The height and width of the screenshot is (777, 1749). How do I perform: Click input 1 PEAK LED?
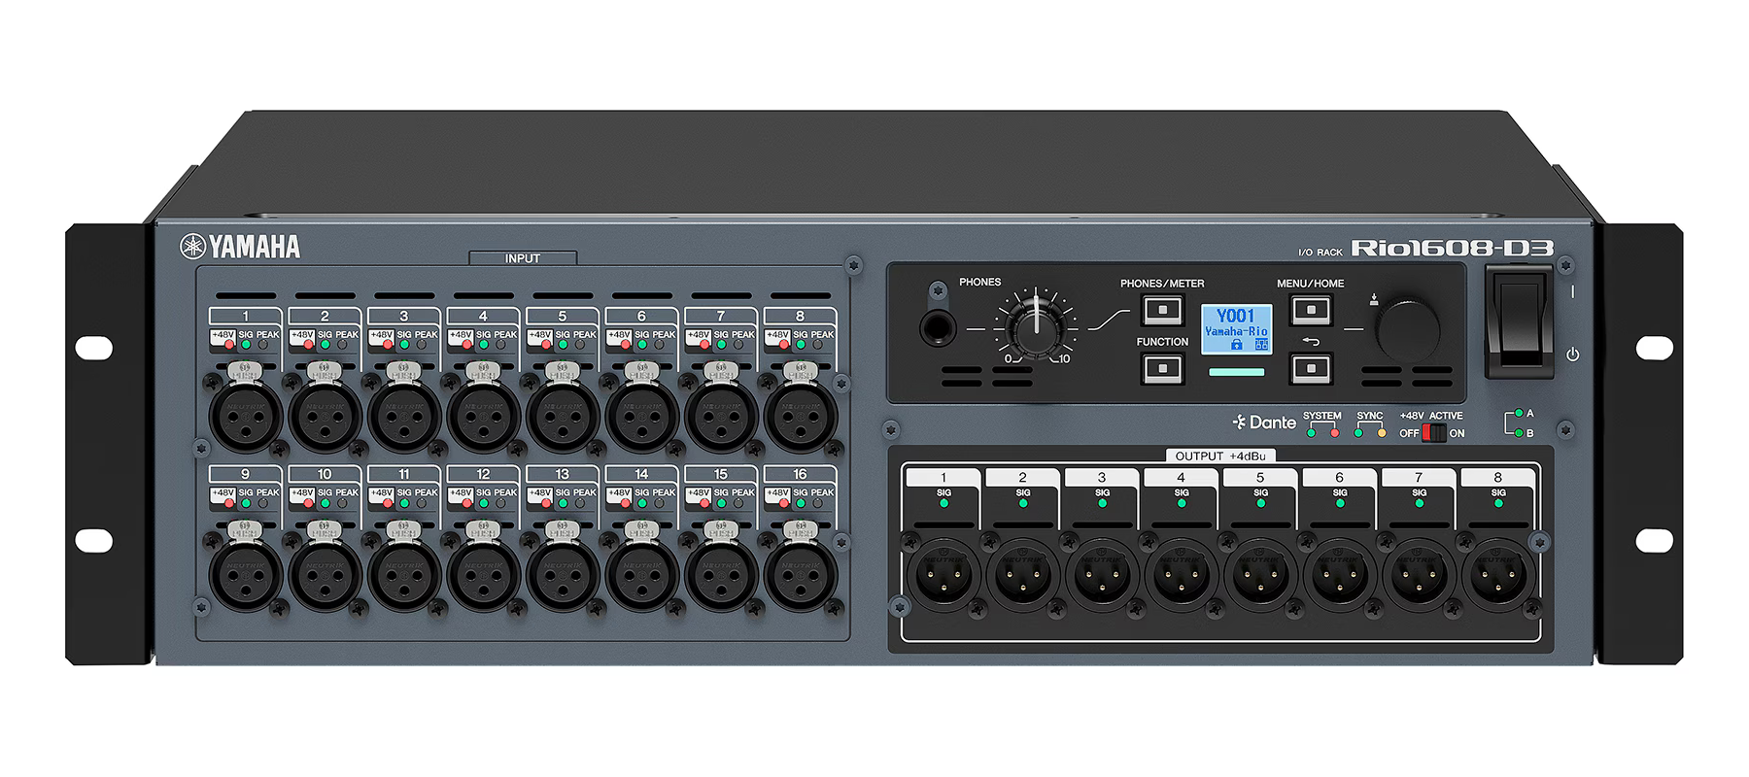click(263, 345)
